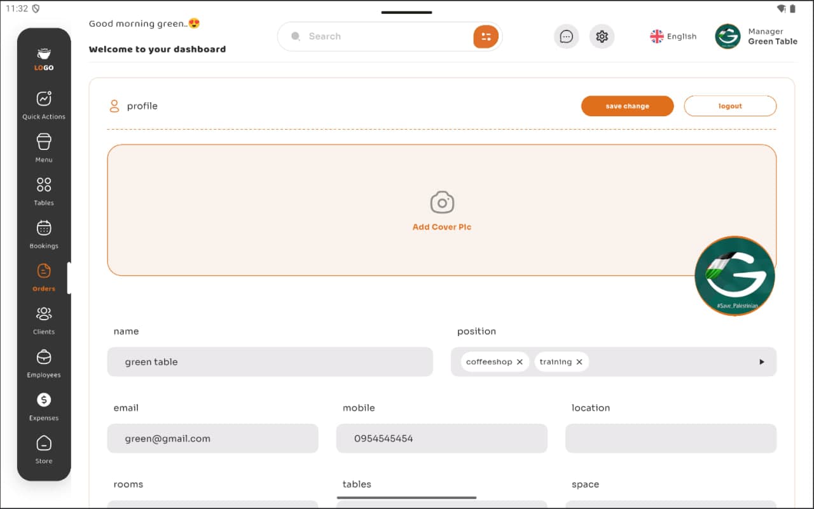Select the Orders tab in sidebar
The width and height of the screenshot is (814, 509).
tap(44, 277)
